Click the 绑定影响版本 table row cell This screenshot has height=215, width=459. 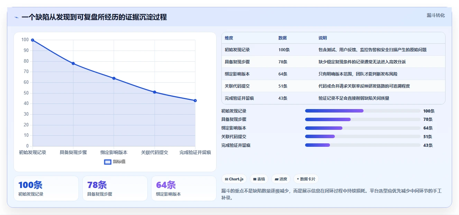pos(237,74)
